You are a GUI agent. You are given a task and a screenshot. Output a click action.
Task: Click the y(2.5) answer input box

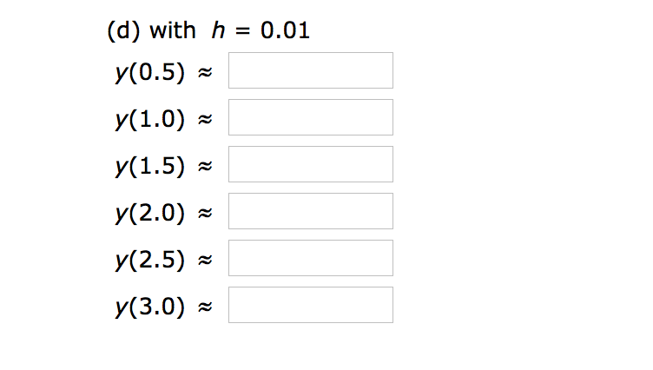click(x=311, y=258)
